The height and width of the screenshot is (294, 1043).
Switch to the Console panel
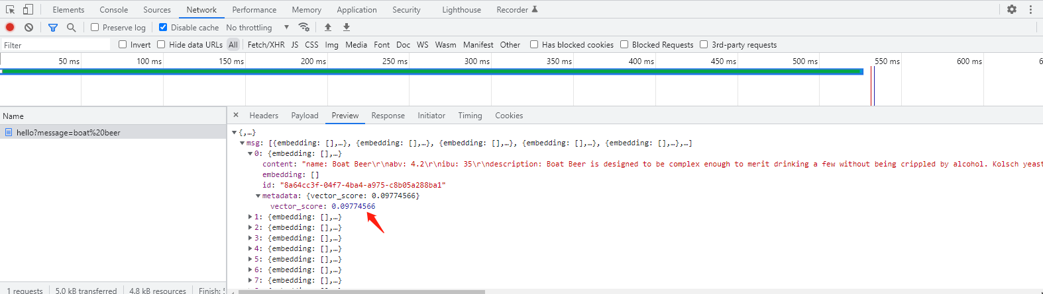pos(114,9)
